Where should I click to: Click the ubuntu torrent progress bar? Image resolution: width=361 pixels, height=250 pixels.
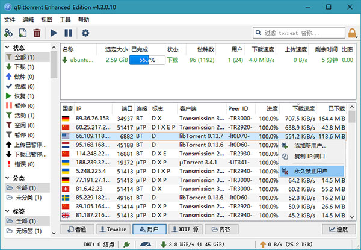coord(146,60)
